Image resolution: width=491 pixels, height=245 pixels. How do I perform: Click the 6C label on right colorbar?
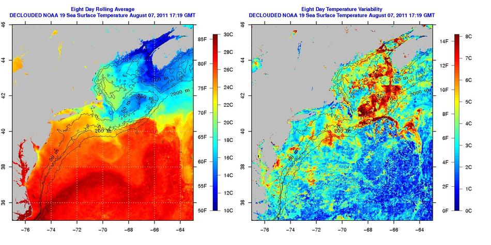(469, 80)
